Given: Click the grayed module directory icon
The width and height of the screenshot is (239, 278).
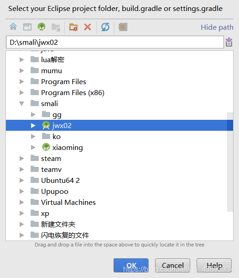Looking at the screenshot, I should 56,27.
